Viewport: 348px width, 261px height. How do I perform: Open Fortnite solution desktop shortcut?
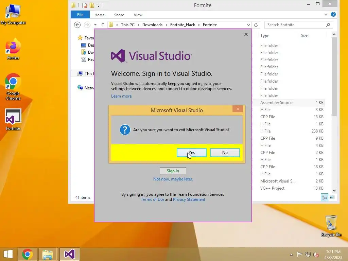13,120
